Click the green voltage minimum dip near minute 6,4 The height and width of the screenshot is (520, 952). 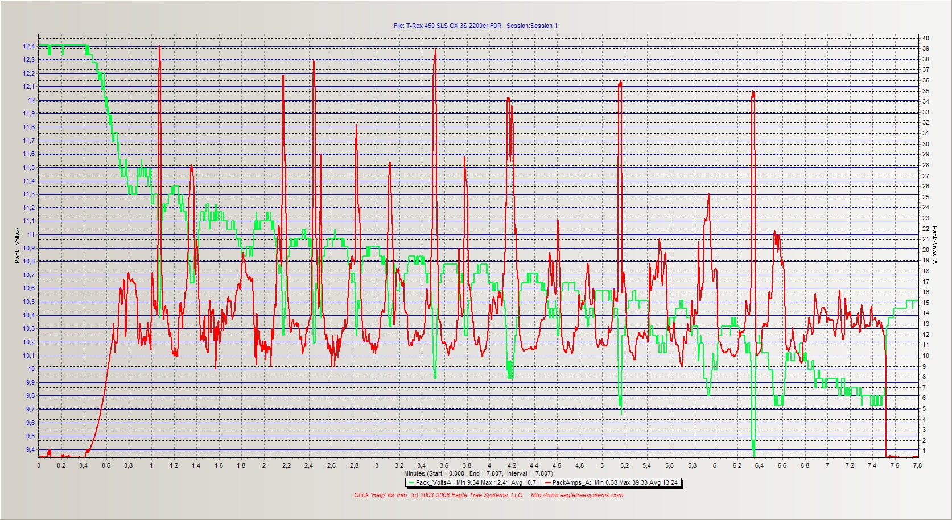754,455
